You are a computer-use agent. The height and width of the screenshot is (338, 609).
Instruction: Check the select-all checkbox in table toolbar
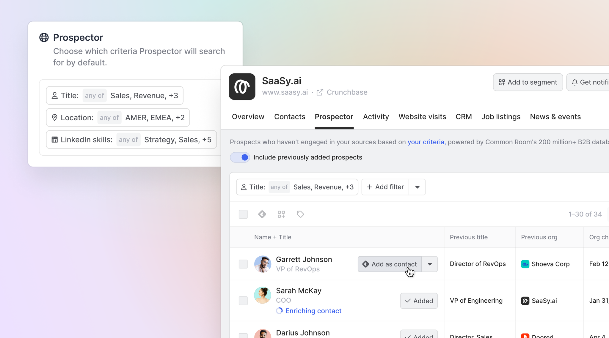click(x=243, y=214)
